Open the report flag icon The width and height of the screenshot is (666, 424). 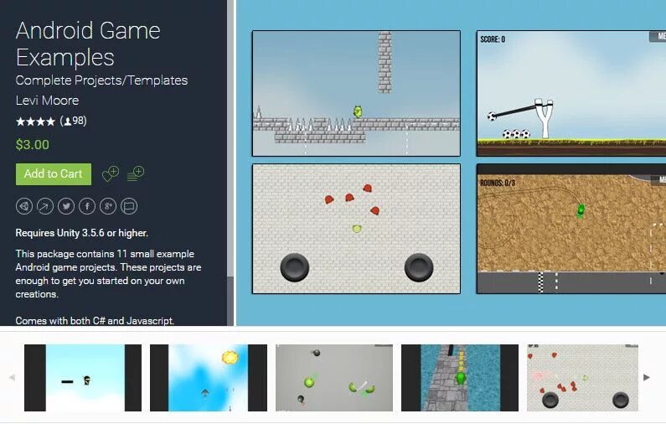tap(129, 206)
